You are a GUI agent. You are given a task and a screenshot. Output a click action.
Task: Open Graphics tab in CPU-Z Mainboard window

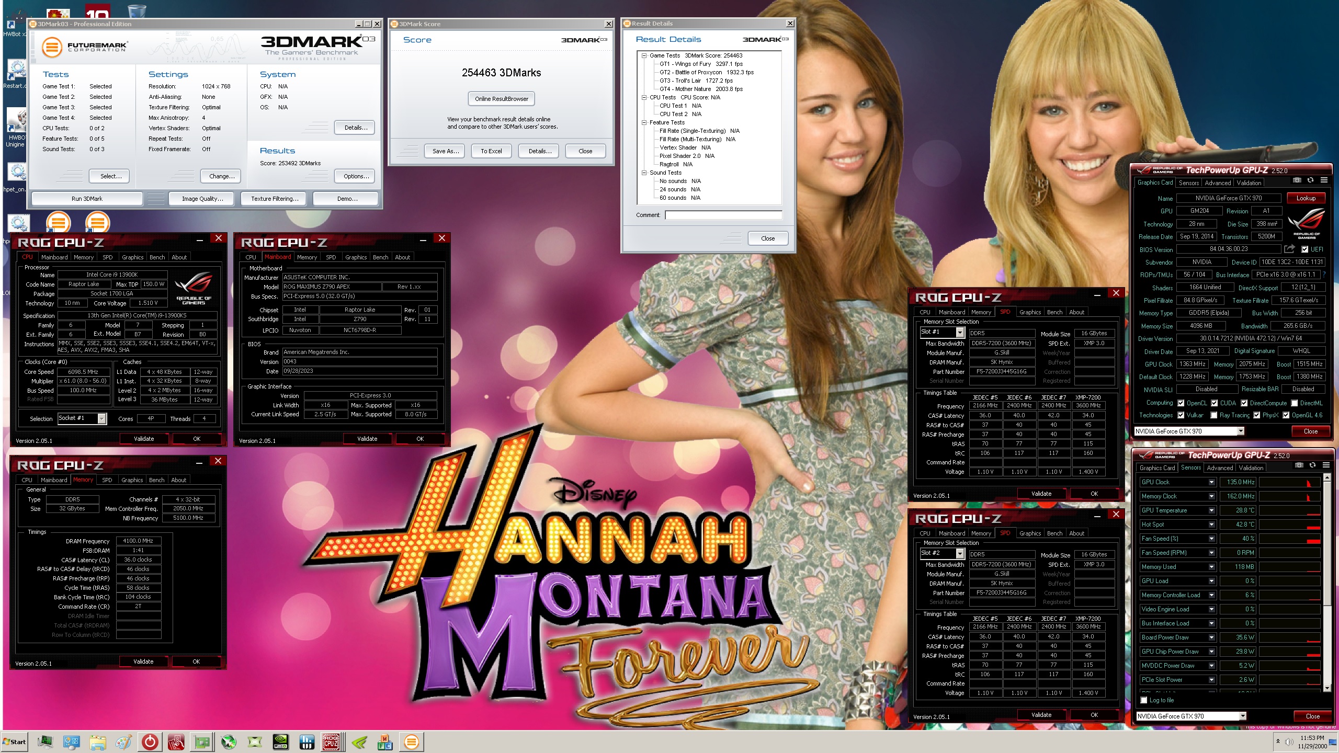coord(356,257)
